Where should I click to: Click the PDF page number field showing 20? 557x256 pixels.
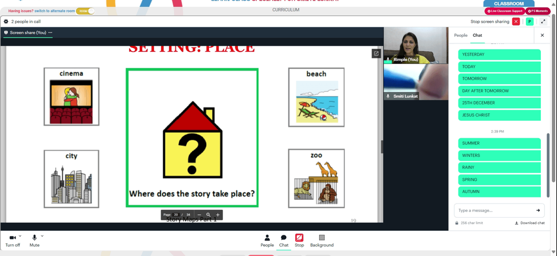tap(176, 215)
